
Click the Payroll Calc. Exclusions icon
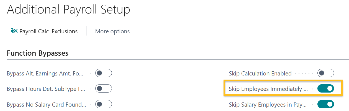[x=14, y=31]
